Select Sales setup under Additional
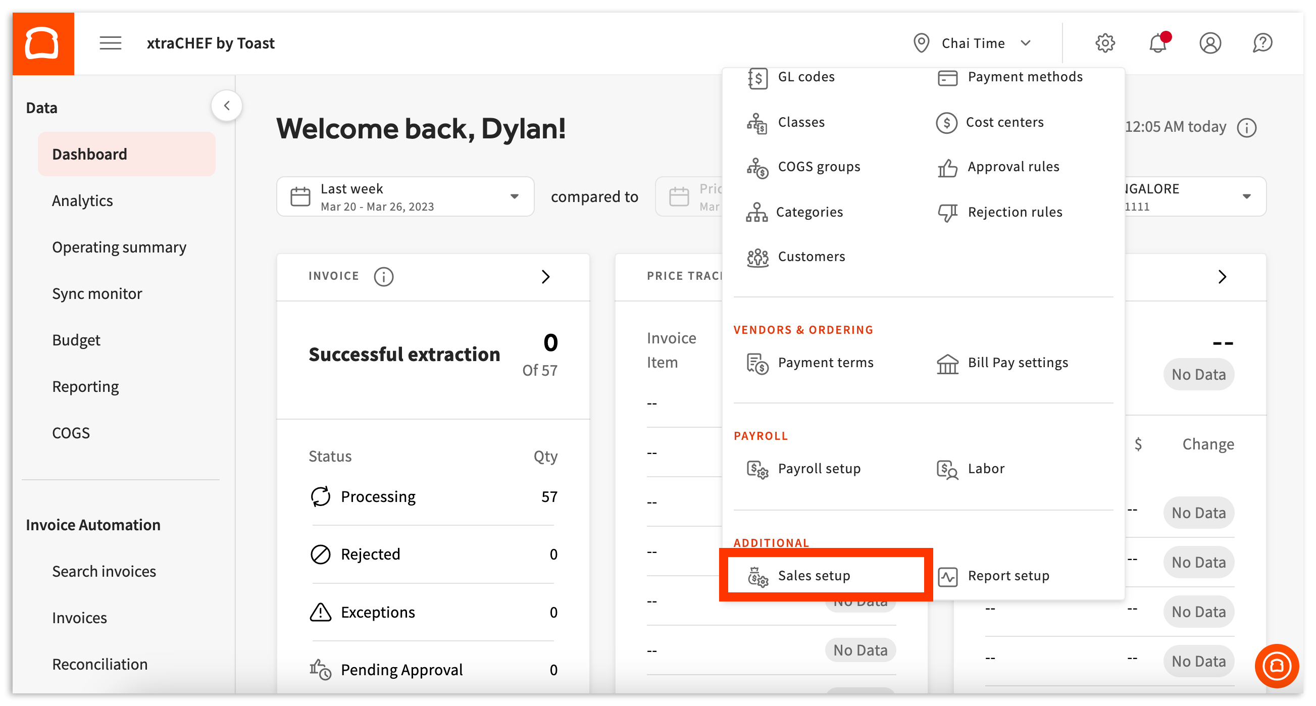This screenshot has height=706, width=1316. (815, 575)
